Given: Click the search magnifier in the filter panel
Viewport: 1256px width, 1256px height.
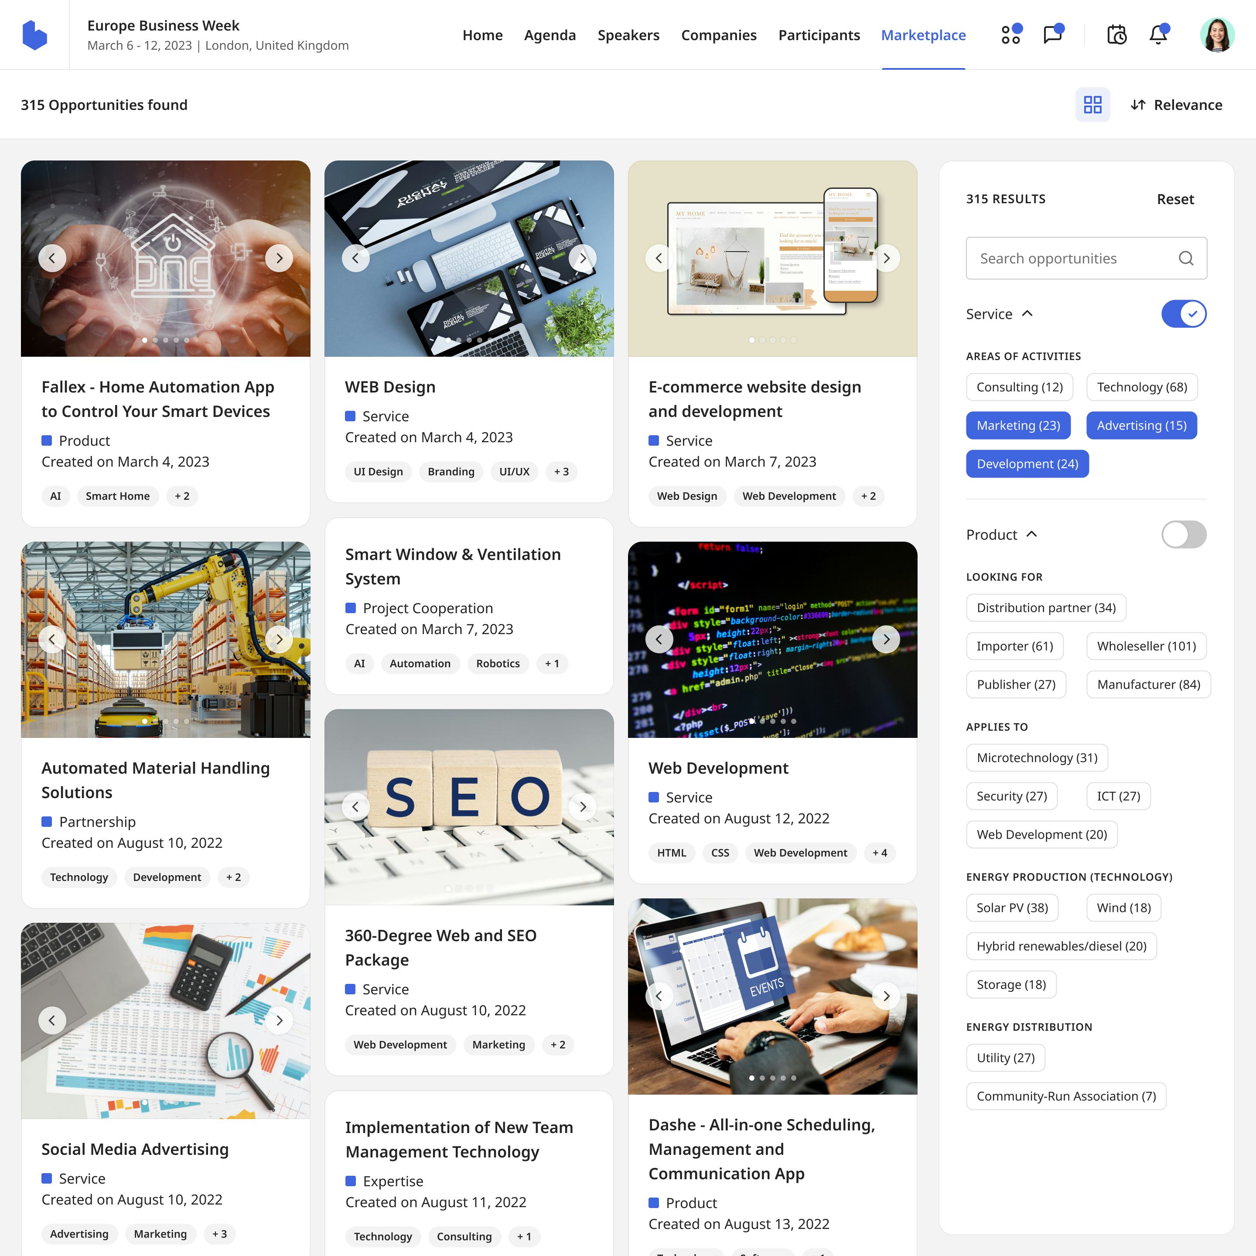Looking at the screenshot, I should point(1186,258).
